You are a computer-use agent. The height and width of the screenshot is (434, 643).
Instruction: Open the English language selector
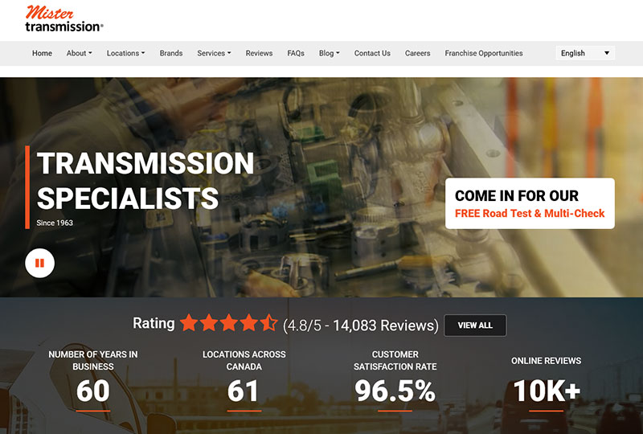coord(585,53)
